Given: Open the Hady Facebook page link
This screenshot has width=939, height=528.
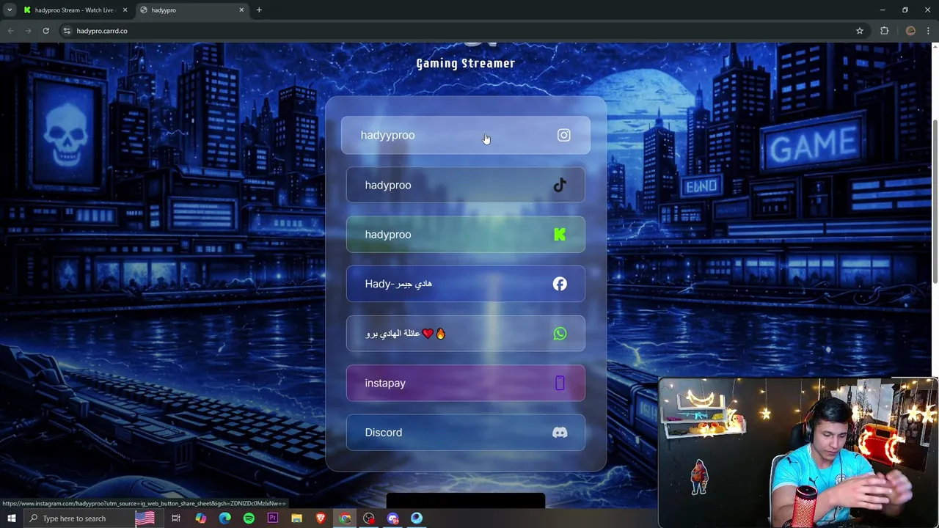Looking at the screenshot, I should click(465, 284).
